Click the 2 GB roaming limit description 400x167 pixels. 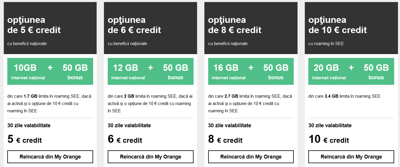pyautogui.click(x=150, y=104)
